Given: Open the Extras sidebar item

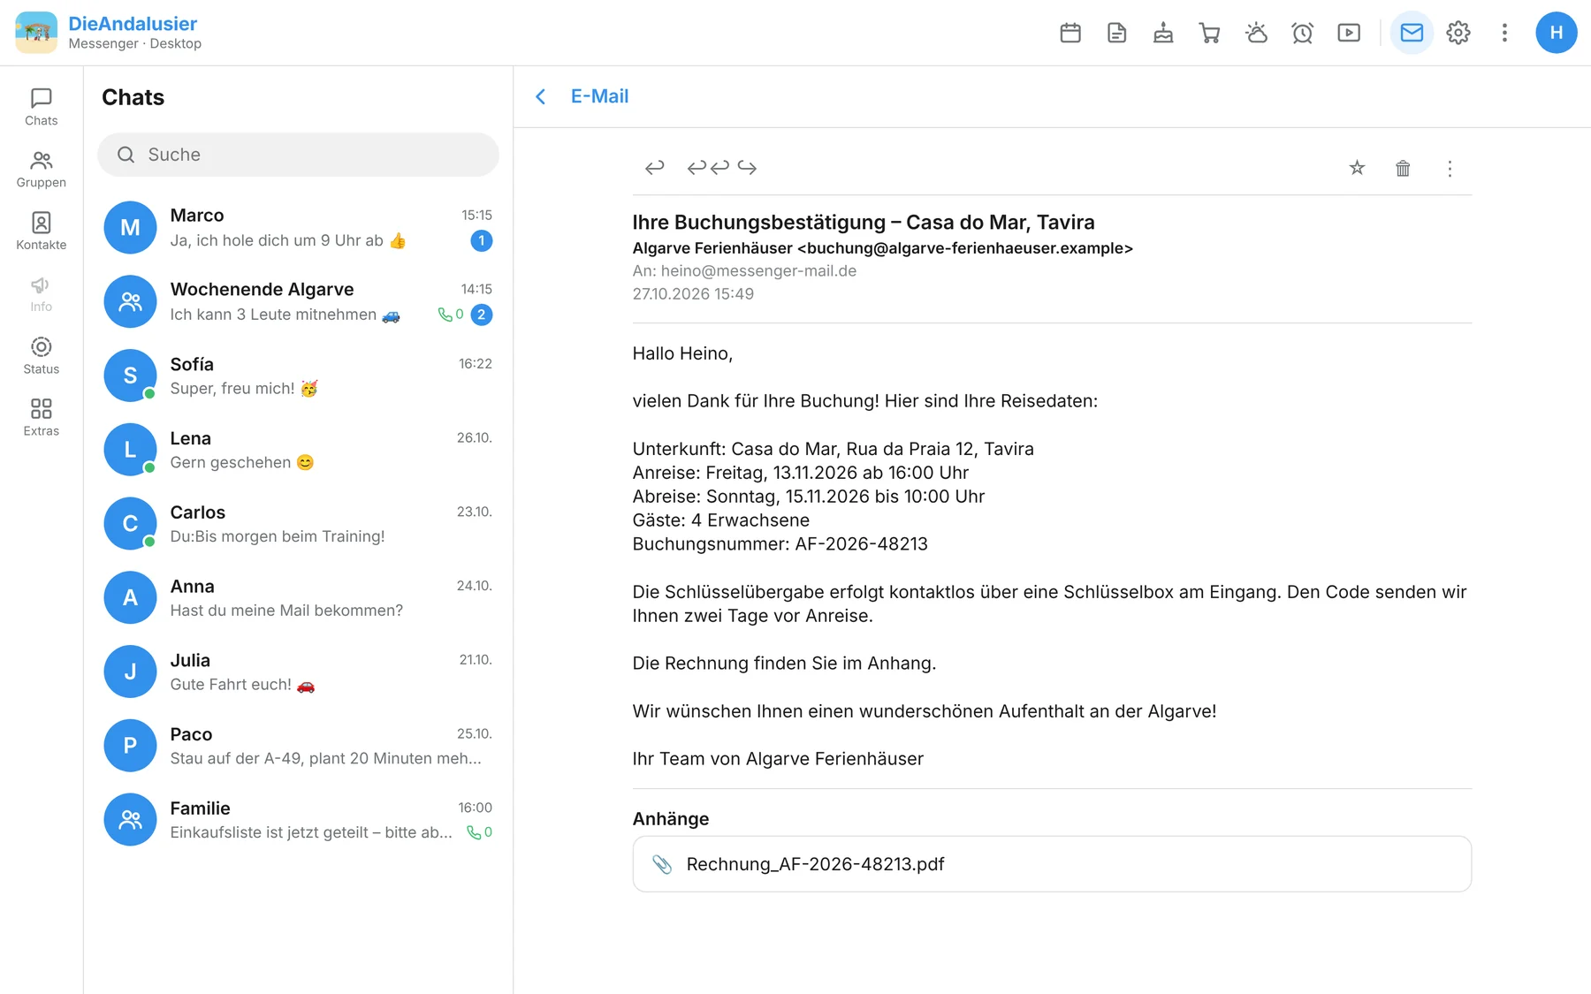Looking at the screenshot, I should coord(41,418).
